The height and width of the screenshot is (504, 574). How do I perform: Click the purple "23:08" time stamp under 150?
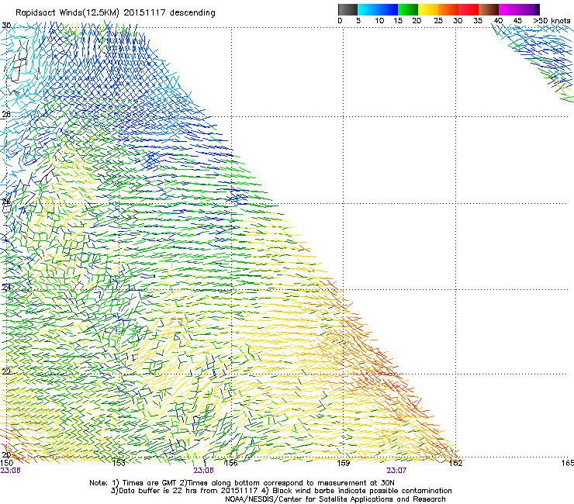pos(10,471)
